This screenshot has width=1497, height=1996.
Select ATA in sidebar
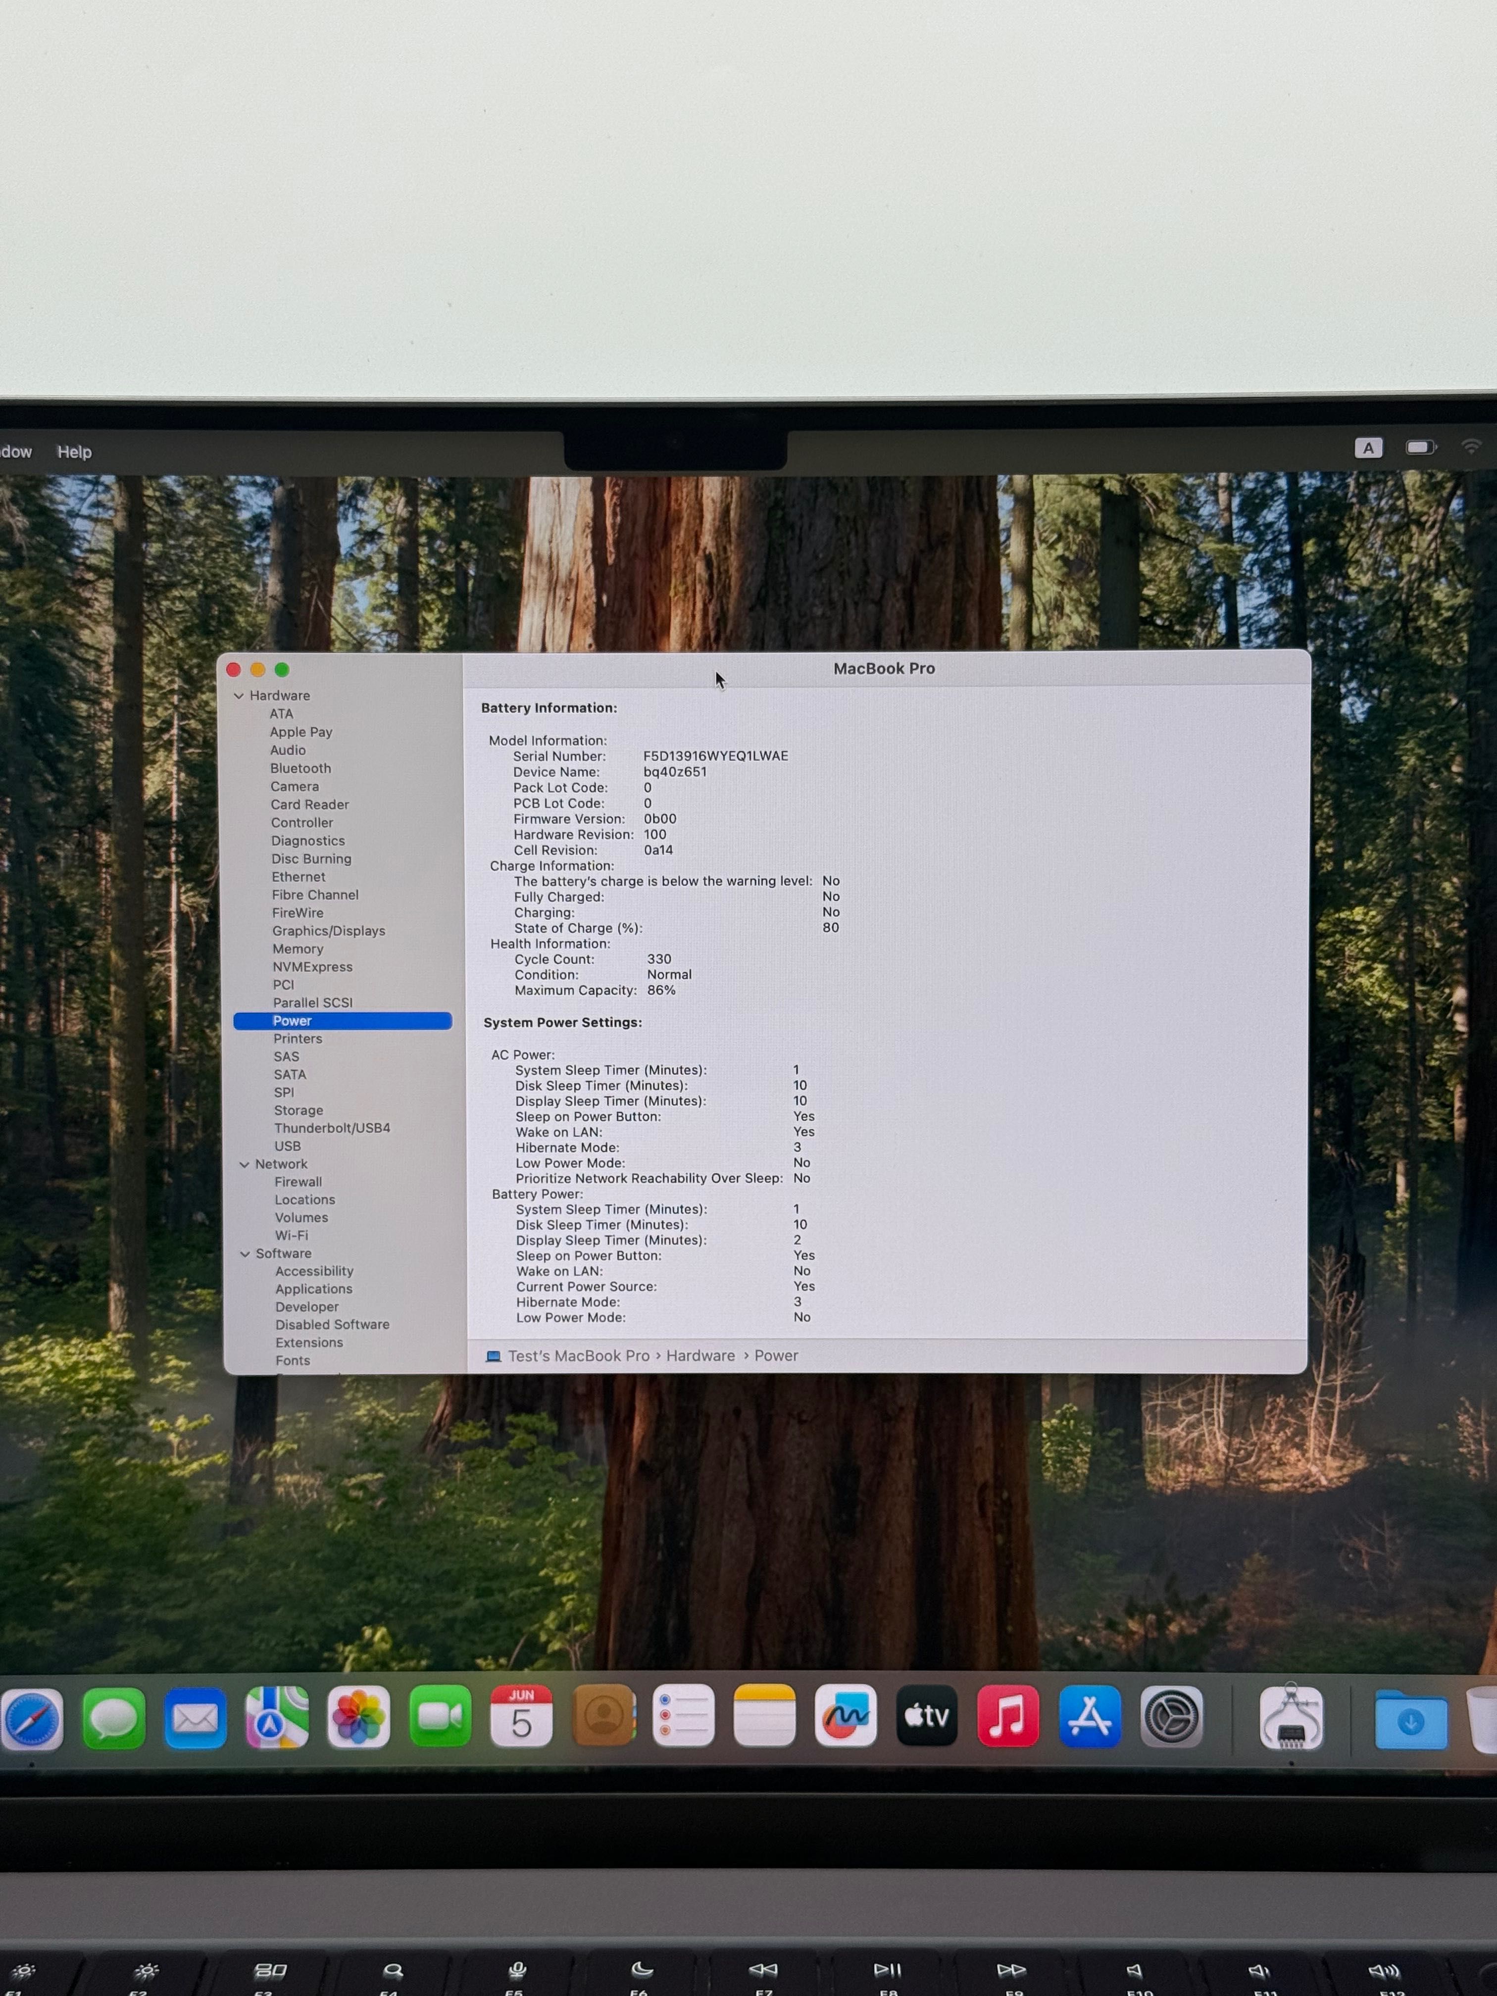tap(282, 714)
